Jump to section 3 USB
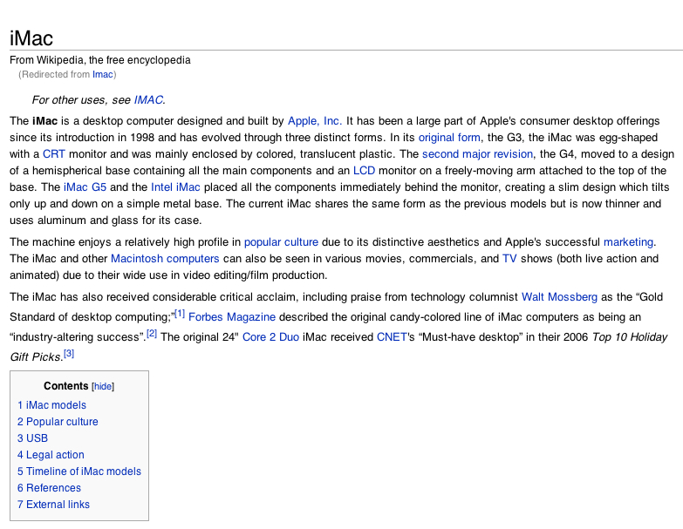 [32, 438]
